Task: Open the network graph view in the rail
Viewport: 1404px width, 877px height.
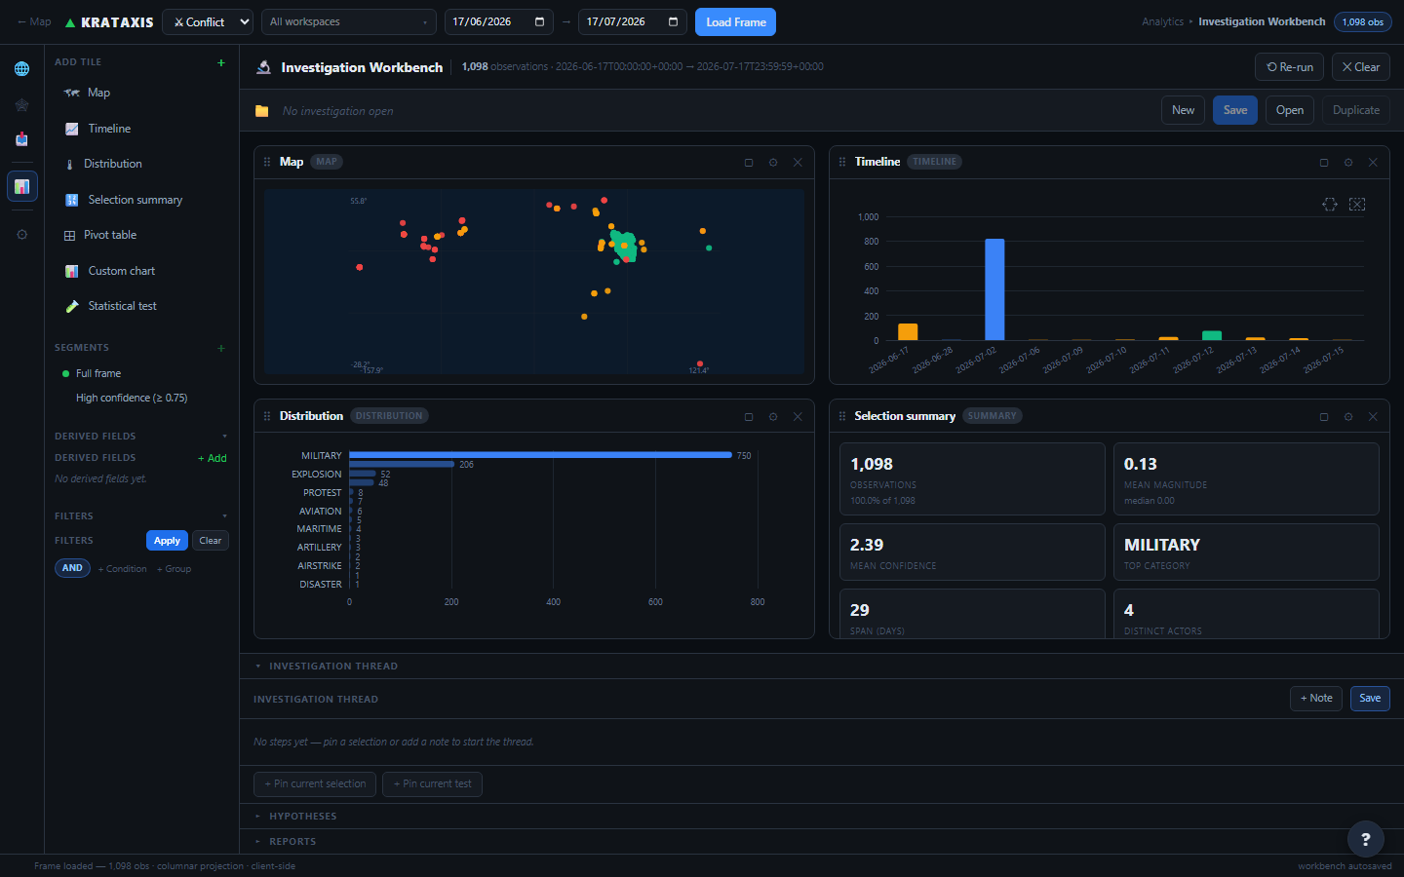Action: tap(21, 104)
